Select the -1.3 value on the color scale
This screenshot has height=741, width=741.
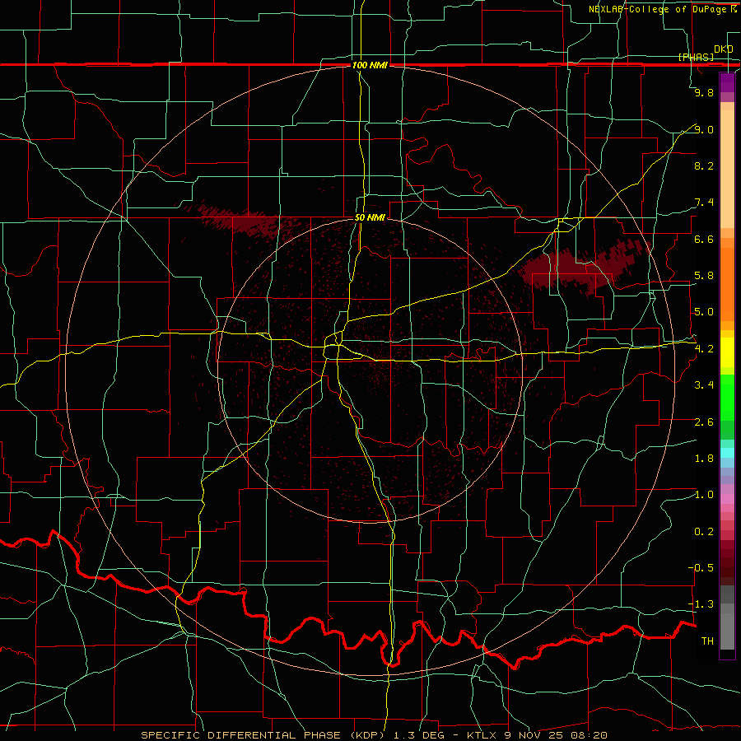[x=701, y=604]
